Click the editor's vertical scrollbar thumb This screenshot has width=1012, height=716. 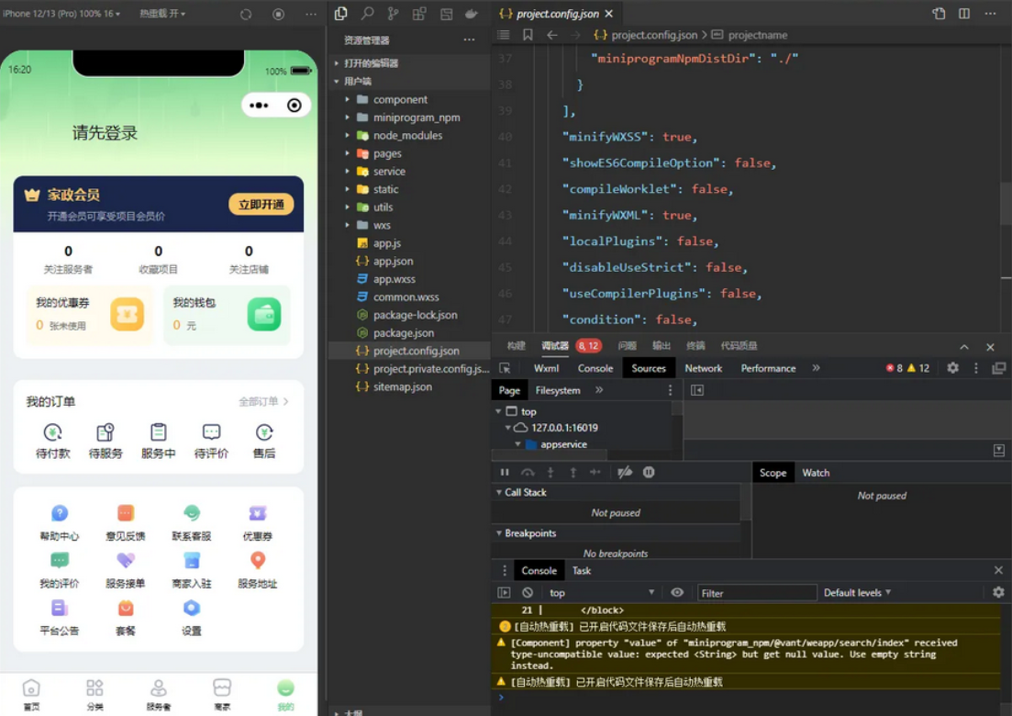[x=1006, y=204]
